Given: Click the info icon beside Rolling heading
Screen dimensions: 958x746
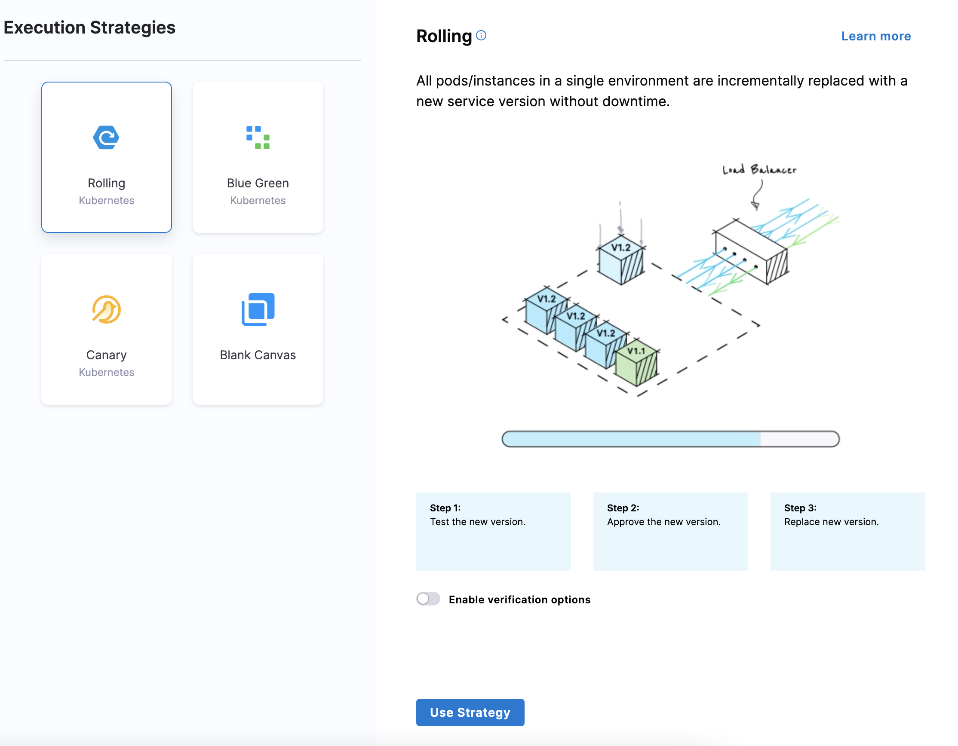Looking at the screenshot, I should [x=481, y=36].
